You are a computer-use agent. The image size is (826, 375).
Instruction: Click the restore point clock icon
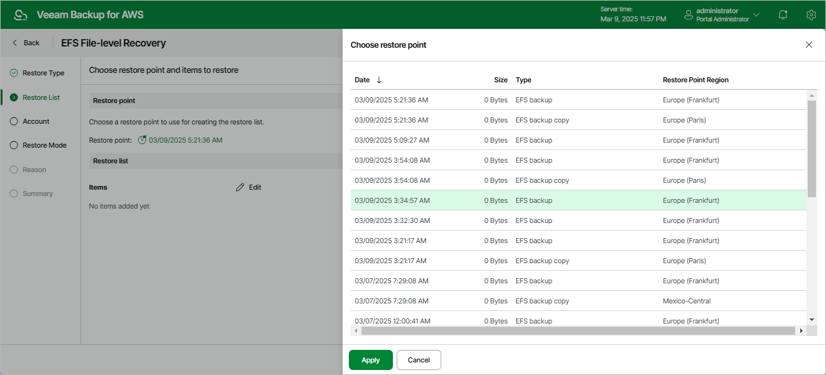click(x=142, y=139)
